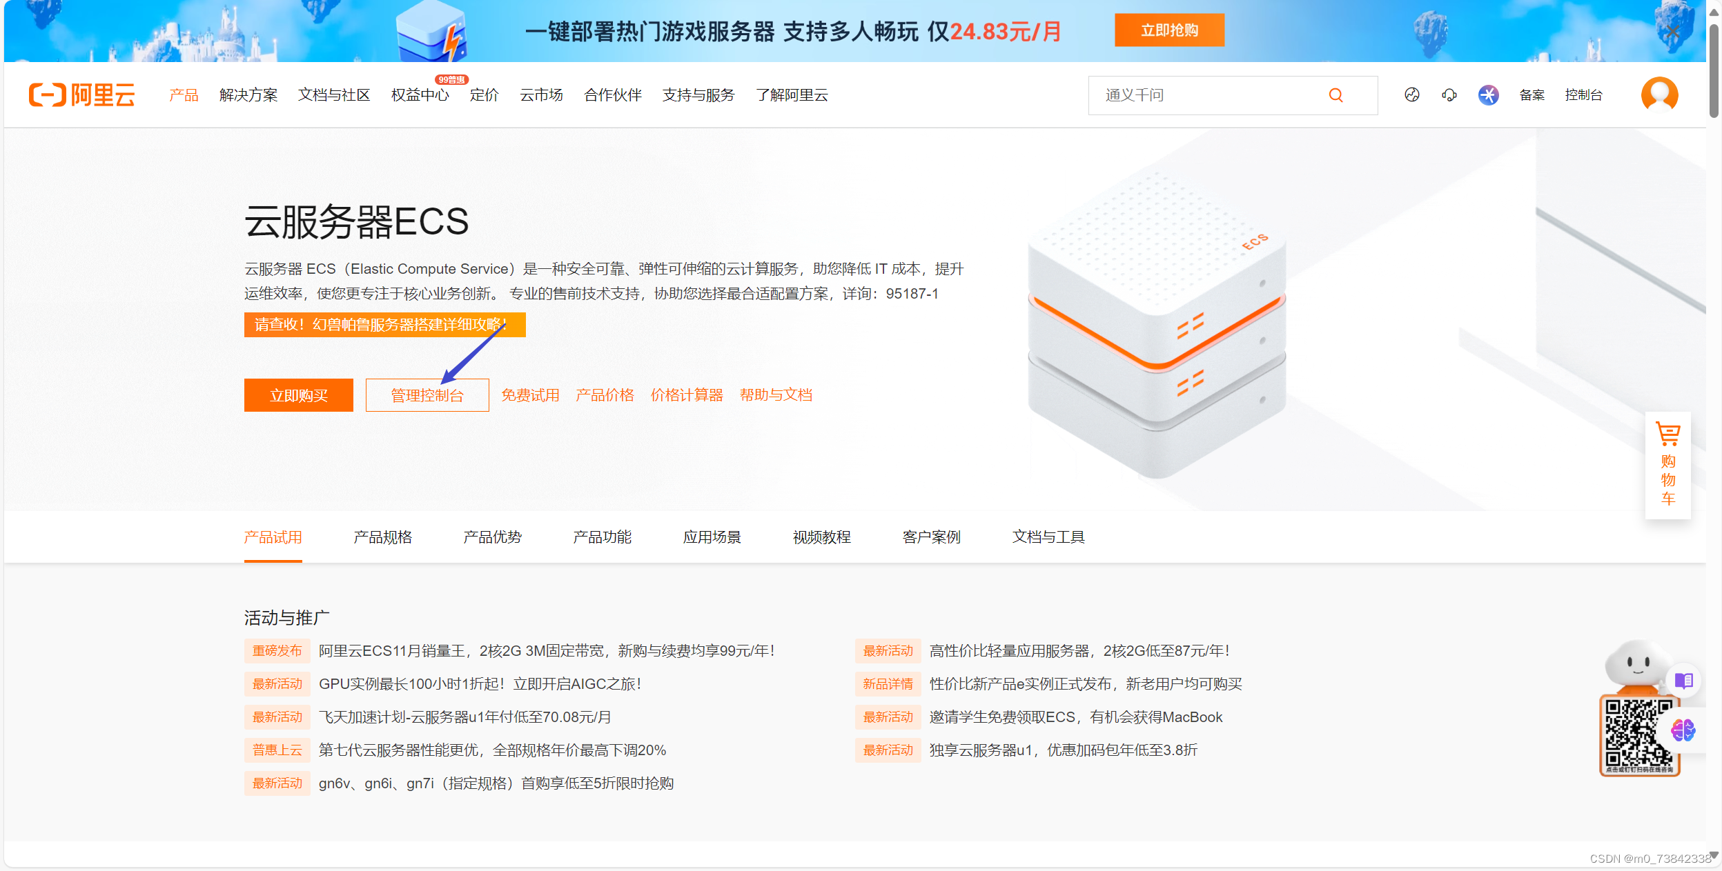Open 独享云服务器u1 promotion link
Viewport: 1722px width, 871px height.
[1063, 750]
